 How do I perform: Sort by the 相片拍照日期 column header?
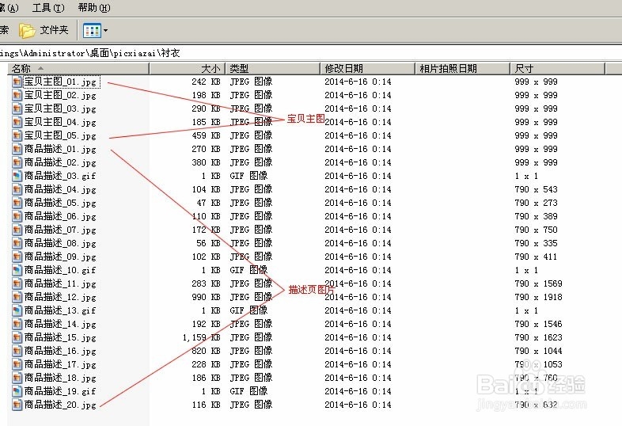pyautogui.click(x=462, y=69)
